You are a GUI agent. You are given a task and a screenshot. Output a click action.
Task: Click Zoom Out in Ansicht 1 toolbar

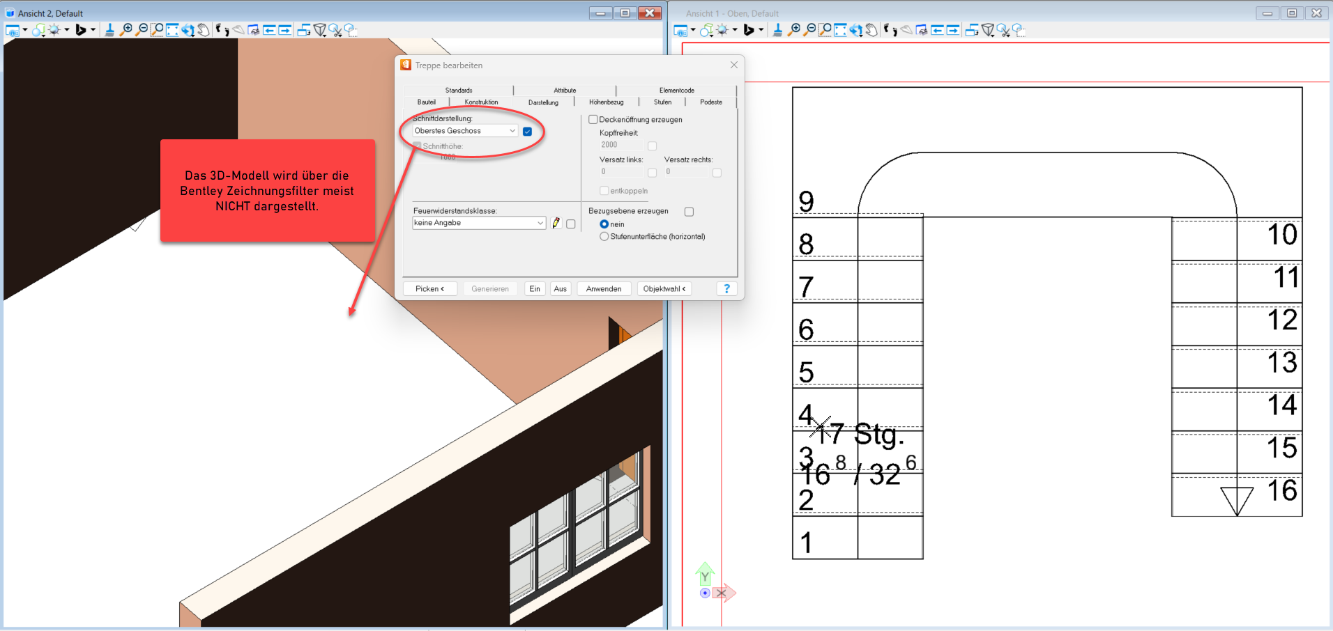(x=809, y=30)
